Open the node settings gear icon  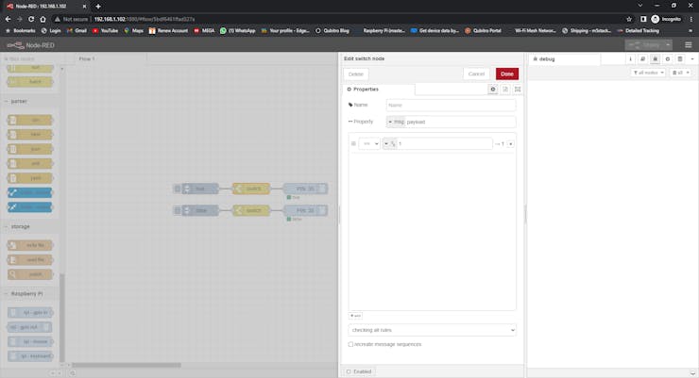[493, 89]
